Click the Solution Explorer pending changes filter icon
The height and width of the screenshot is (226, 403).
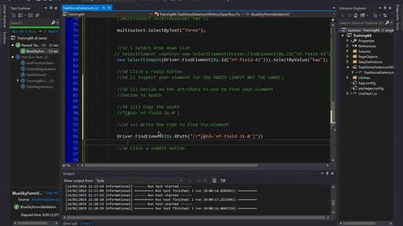(375, 16)
